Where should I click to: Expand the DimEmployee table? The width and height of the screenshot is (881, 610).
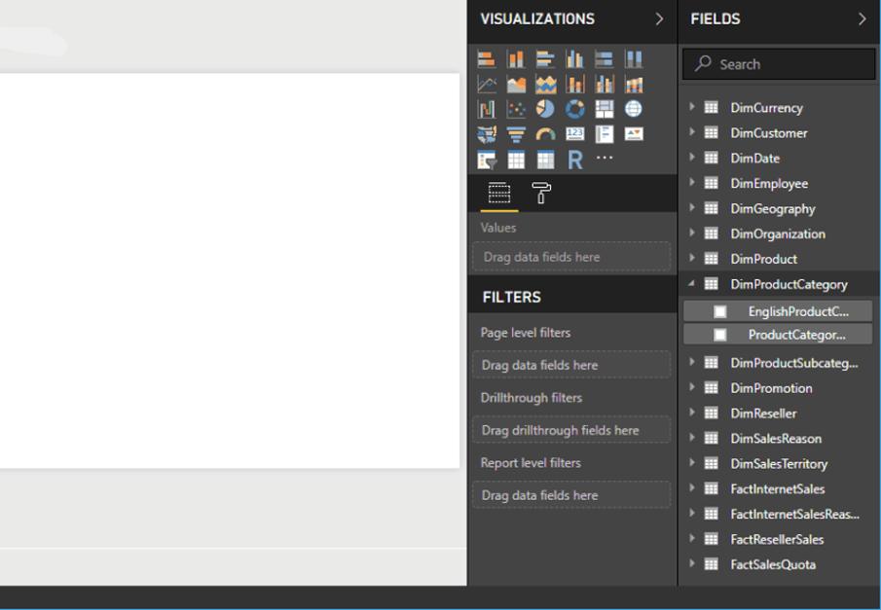pos(691,183)
